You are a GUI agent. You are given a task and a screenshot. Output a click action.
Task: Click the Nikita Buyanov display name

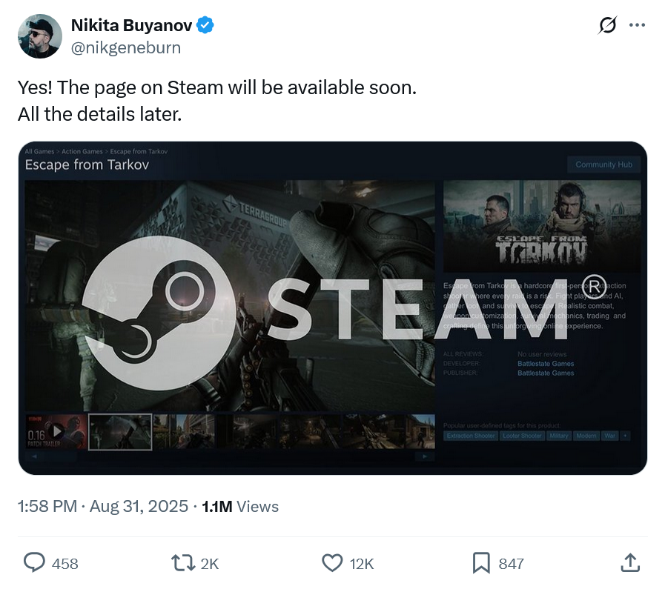131,25
